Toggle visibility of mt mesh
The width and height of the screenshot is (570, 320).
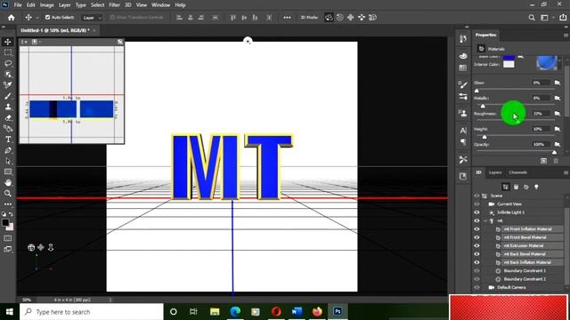pyautogui.click(x=476, y=220)
